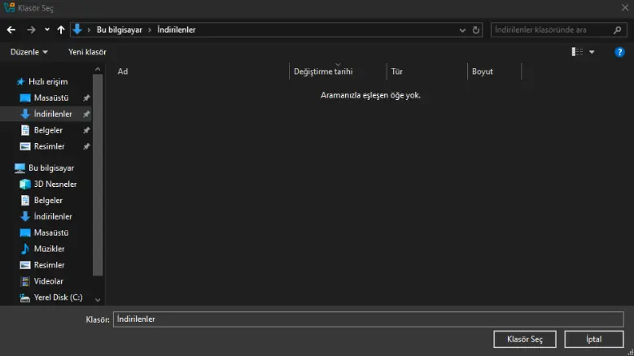This screenshot has width=634, height=356.
Task: Close the Klasör Seç dialog
Action: coord(625,7)
